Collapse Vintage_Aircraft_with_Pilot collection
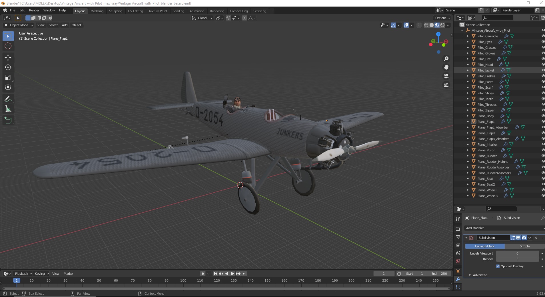The width and height of the screenshot is (545, 297). point(462,30)
